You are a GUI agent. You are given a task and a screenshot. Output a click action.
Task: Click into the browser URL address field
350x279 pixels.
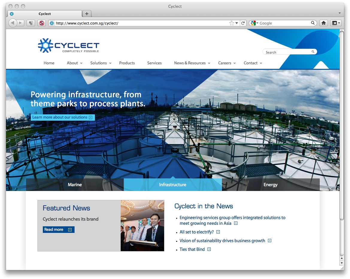tap(141, 23)
